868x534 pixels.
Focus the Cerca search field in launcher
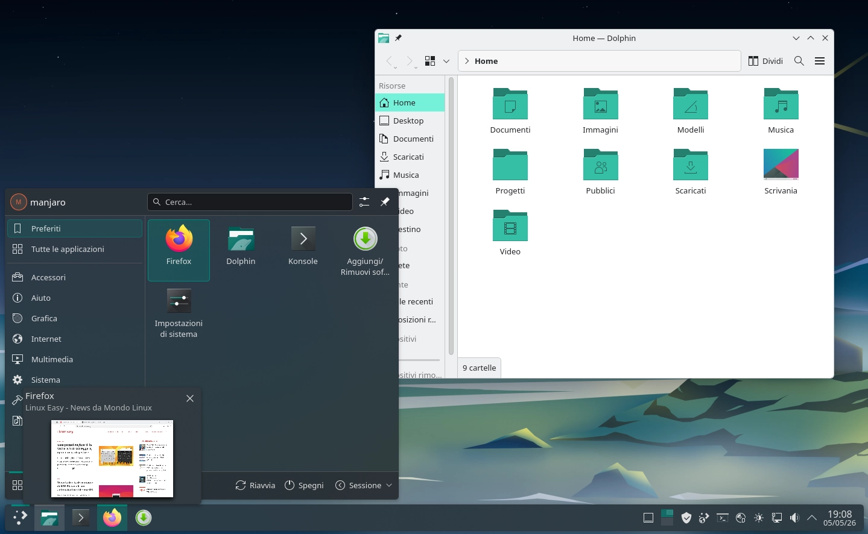pyautogui.click(x=250, y=202)
